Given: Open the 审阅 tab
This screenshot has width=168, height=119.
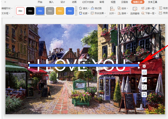Looking at the screenshot, I should coord(102,2).
